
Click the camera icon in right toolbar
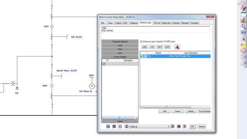tap(244, 32)
